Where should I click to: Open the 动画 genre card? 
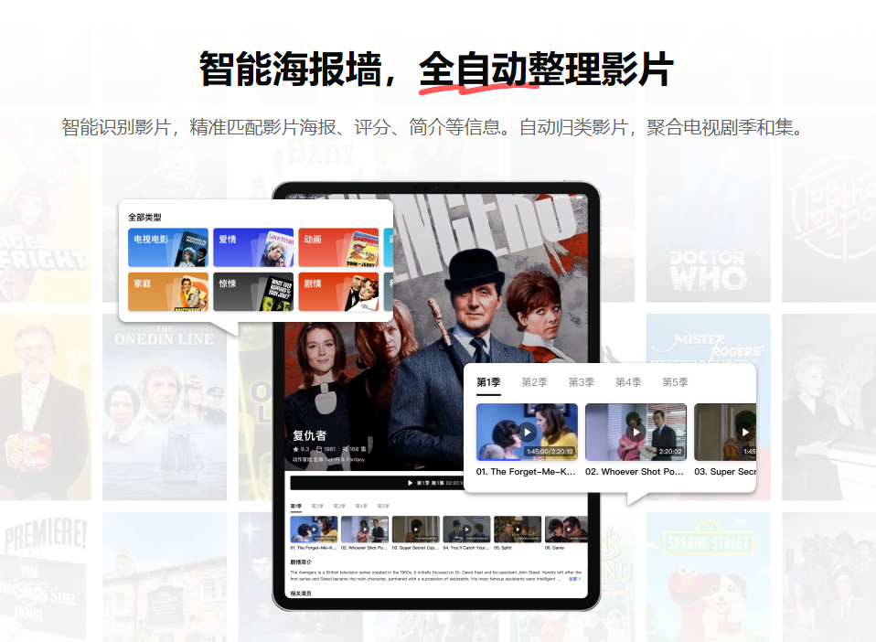(338, 247)
